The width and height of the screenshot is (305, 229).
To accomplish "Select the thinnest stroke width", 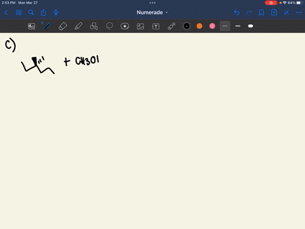I will [225, 26].
